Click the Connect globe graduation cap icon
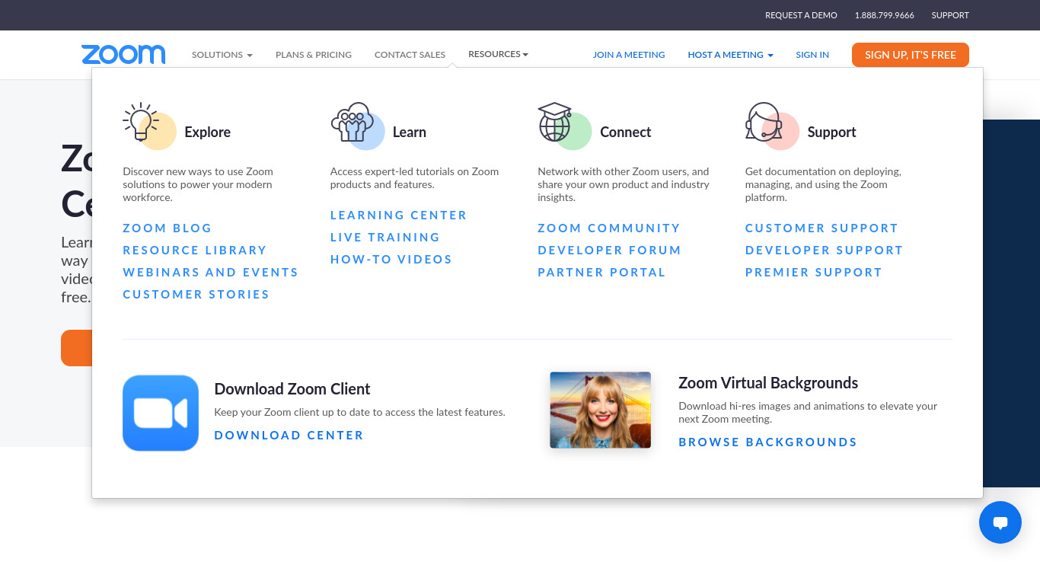This screenshot has height=562, width=1040. (x=555, y=123)
